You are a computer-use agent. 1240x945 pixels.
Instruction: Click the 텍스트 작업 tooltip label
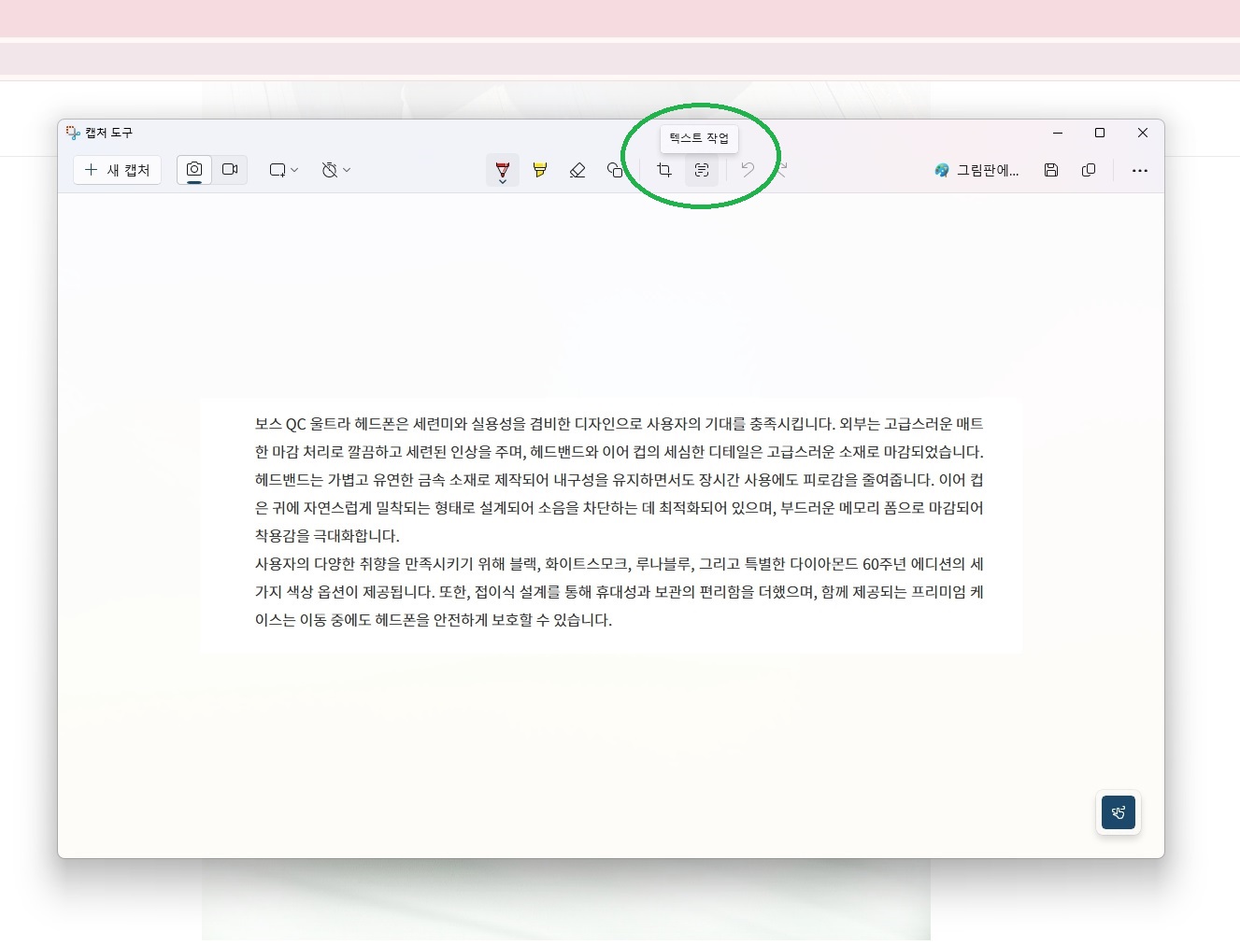(x=699, y=138)
